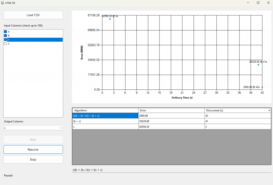Click the 82958.38 @ 2s data point
This screenshot has height=185, width=273.
[110, 19]
